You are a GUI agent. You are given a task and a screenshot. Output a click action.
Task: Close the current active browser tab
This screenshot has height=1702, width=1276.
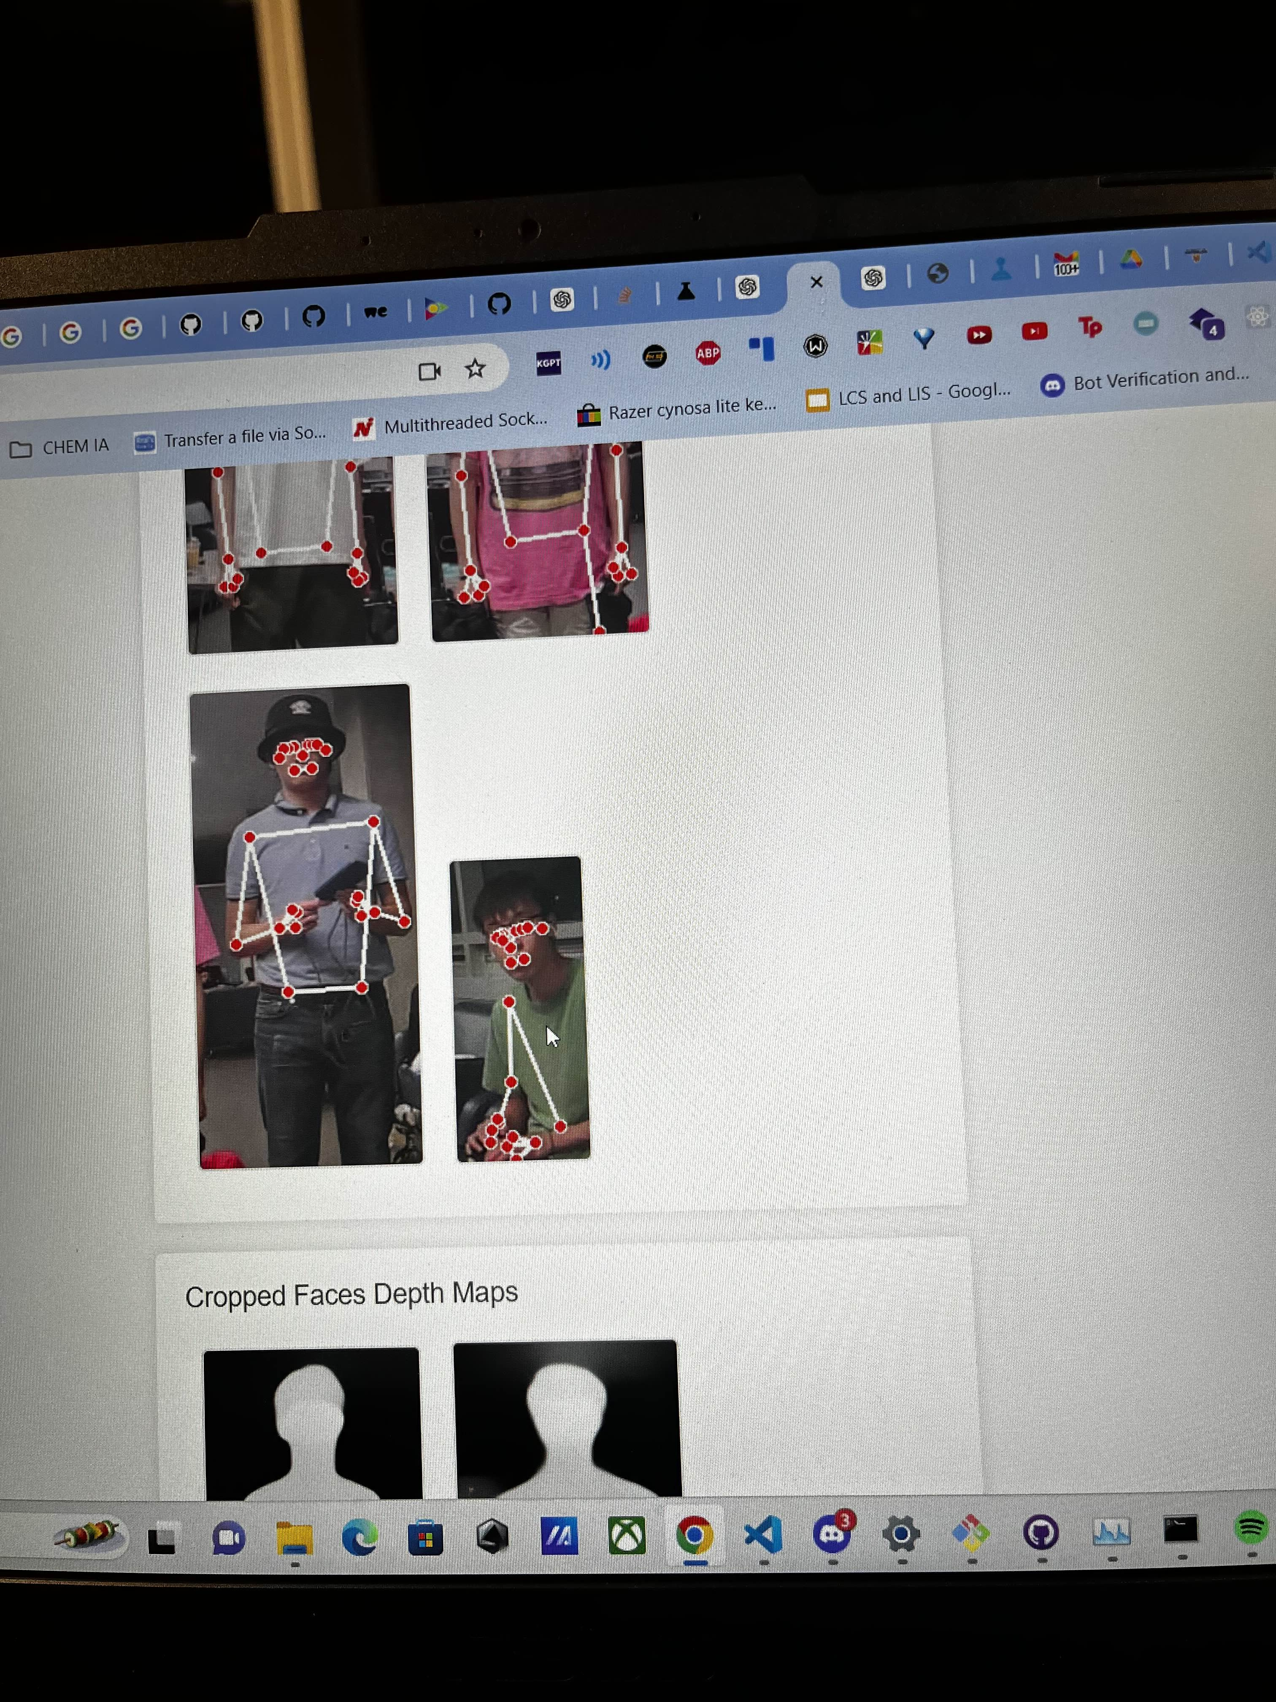point(817,282)
